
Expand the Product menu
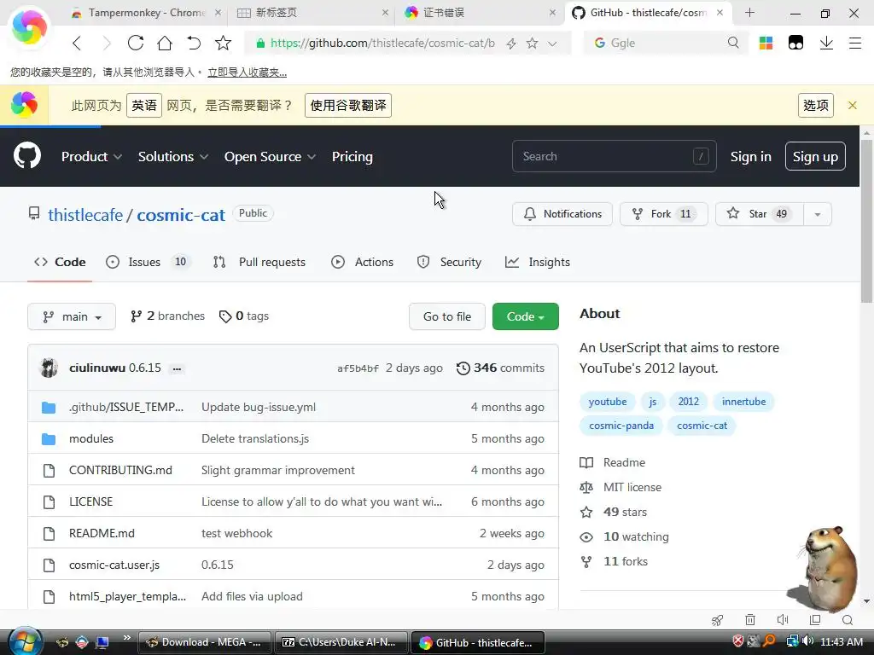click(91, 157)
